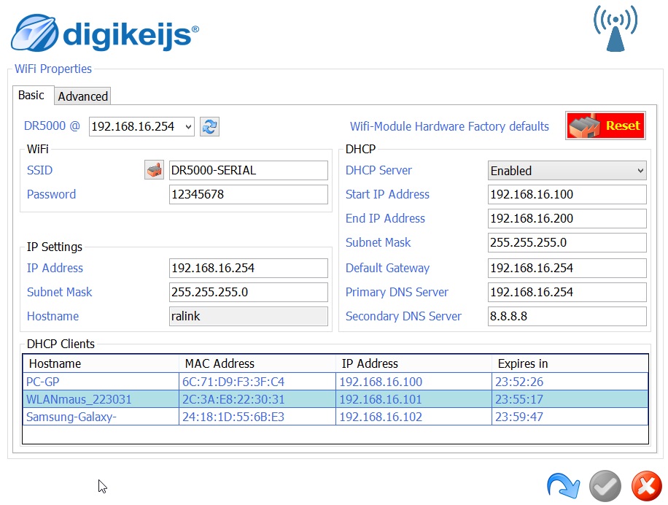Click the Default Gateway field
The image size is (668, 505).
[x=567, y=268]
